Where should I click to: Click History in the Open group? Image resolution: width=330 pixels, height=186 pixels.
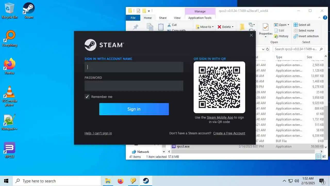(x=281, y=36)
